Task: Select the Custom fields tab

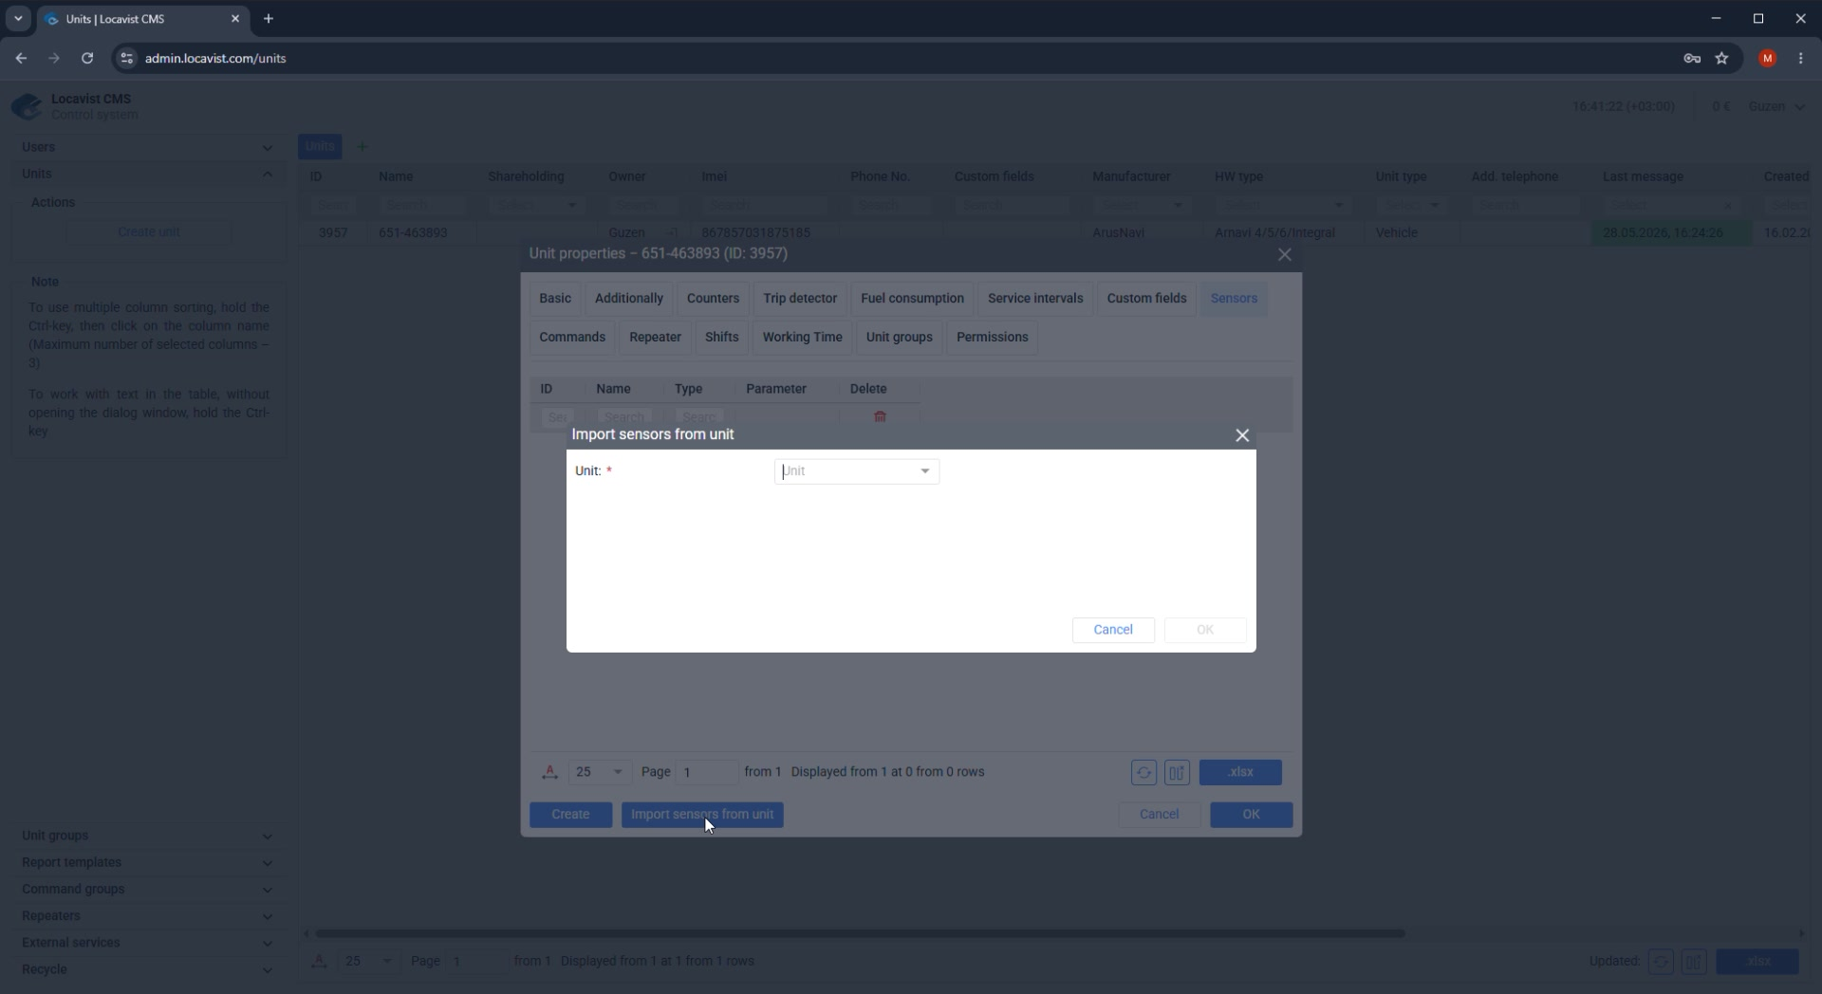Action: point(1145,299)
